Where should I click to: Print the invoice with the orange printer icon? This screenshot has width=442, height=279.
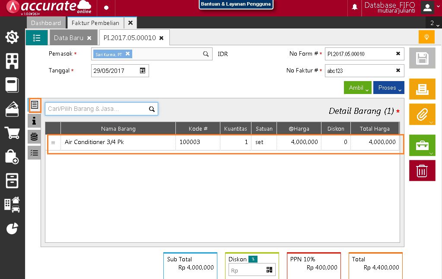click(422, 89)
